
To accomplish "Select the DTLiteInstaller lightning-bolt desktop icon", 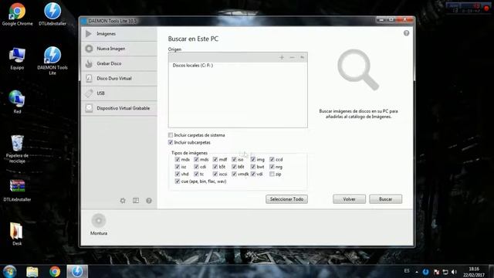I will 52,14.
